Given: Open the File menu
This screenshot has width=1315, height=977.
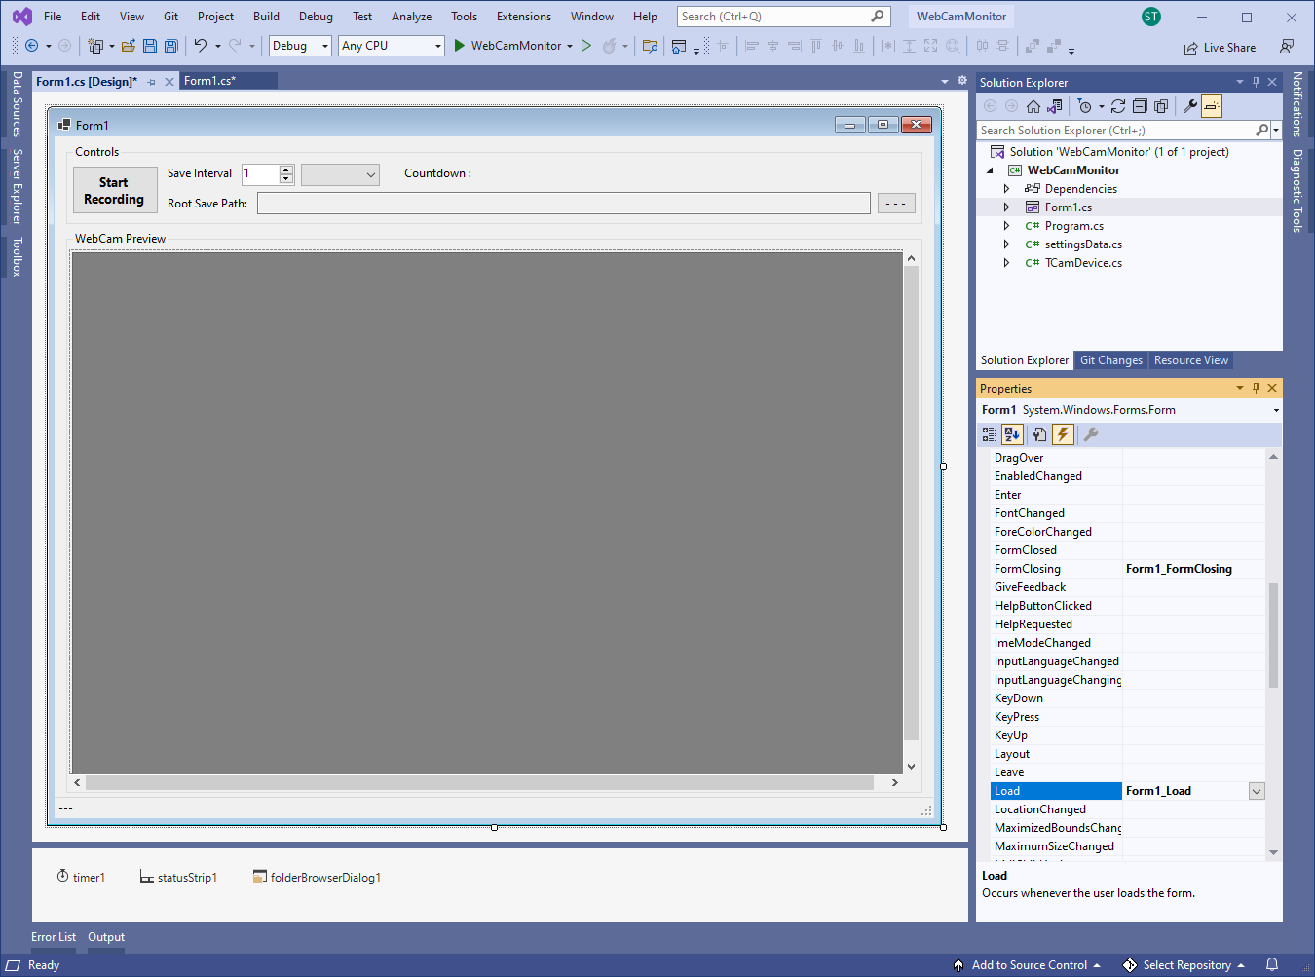Looking at the screenshot, I should 53,17.
